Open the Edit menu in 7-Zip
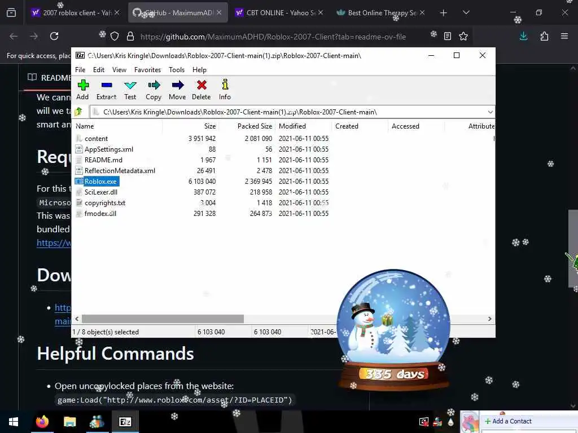 (x=98, y=69)
